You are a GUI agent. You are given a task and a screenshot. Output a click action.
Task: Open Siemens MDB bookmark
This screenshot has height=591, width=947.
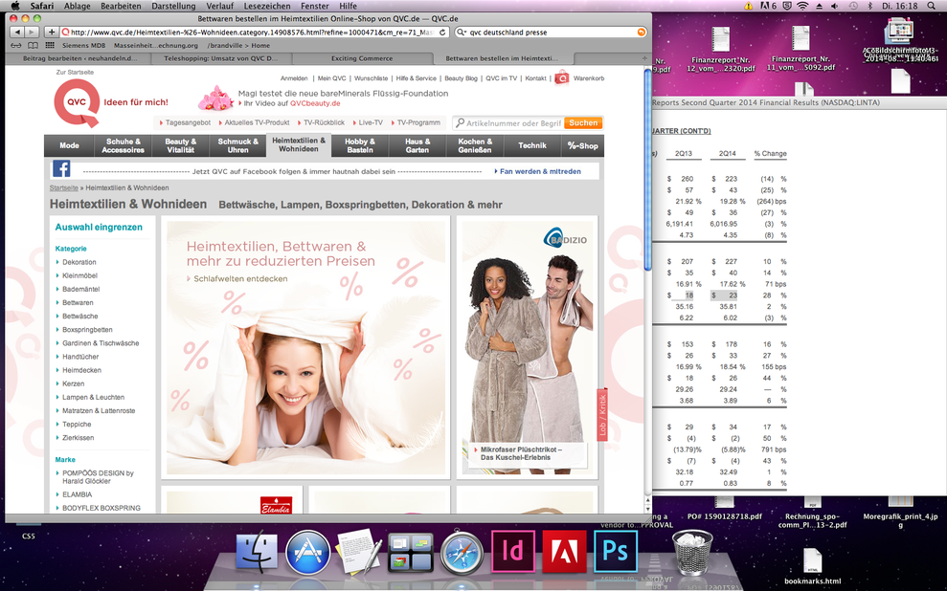pos(83,45)
